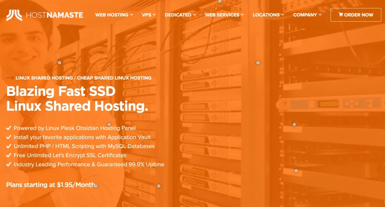385x207 pixels.
Task: Click the checkmark beside Application Vault line
Action: pyautogui.click(x=9, y=137)
